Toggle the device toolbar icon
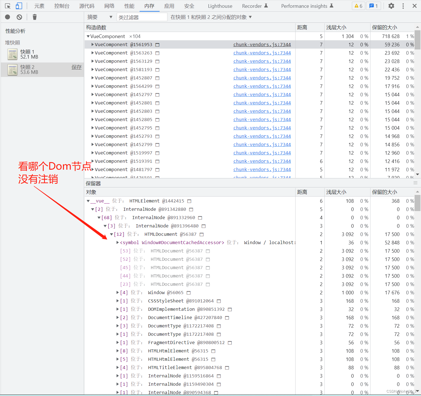Image resolution: width=421 pixels, height=396 pixels. (19, 6)
